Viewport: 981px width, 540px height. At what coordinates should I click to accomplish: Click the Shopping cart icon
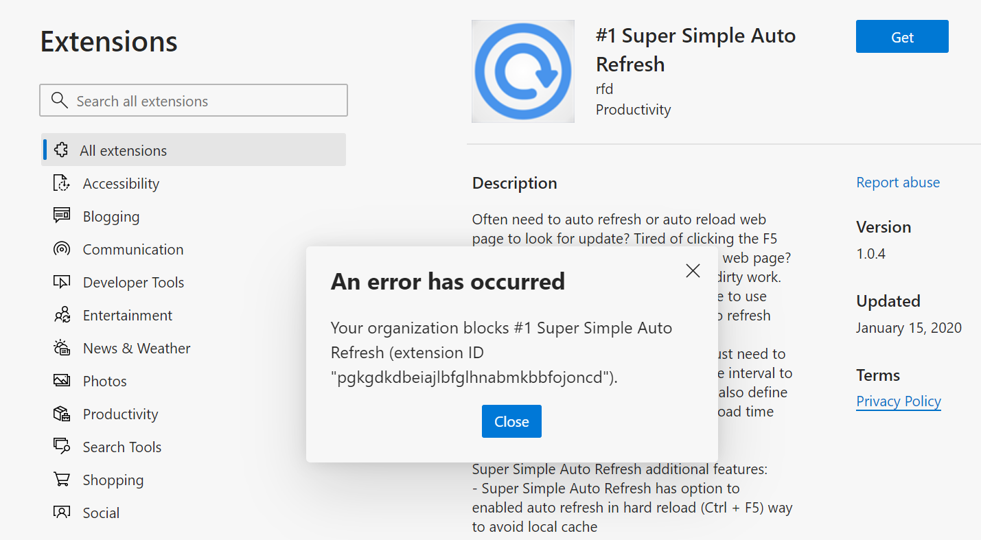[62, 479]
